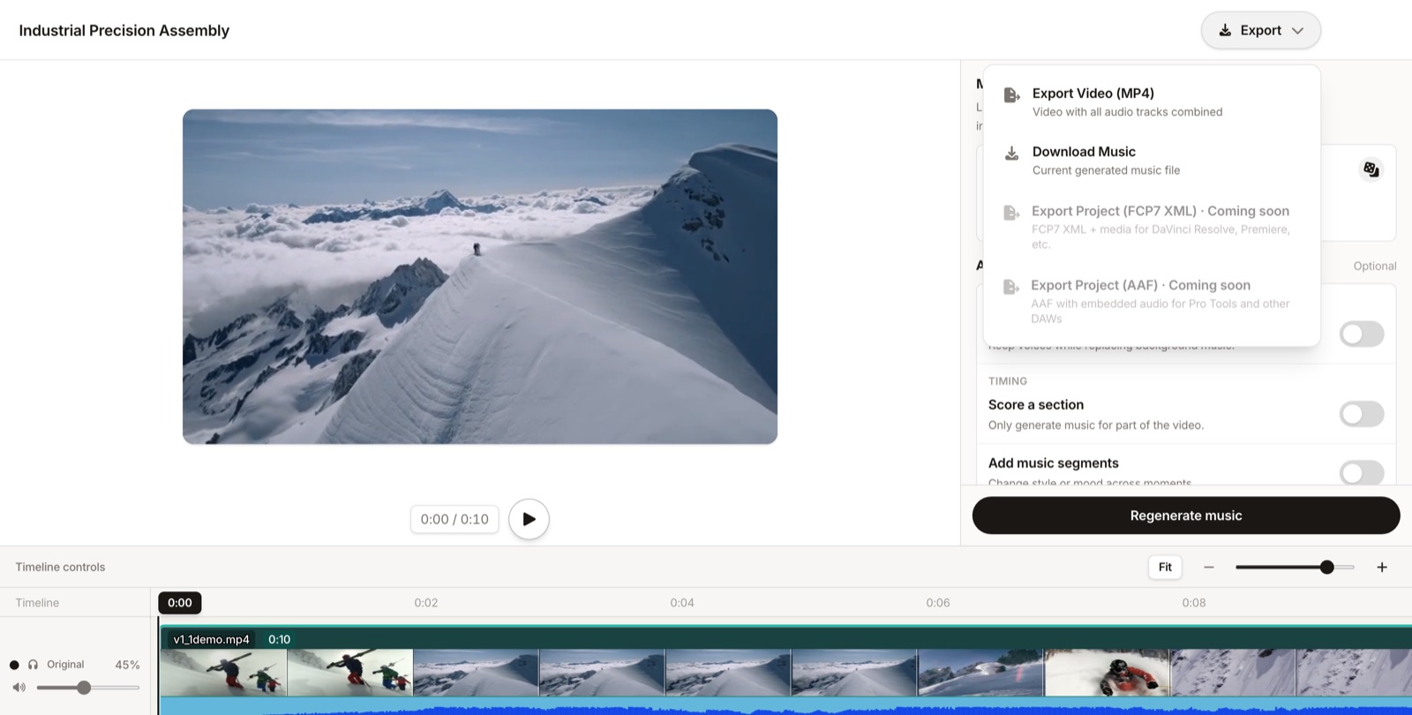Image resolution: width=1412 pixels, height=715 pixels.
Task: Zoom out timeline with minus icon
Action: [x=1209, y=567]
